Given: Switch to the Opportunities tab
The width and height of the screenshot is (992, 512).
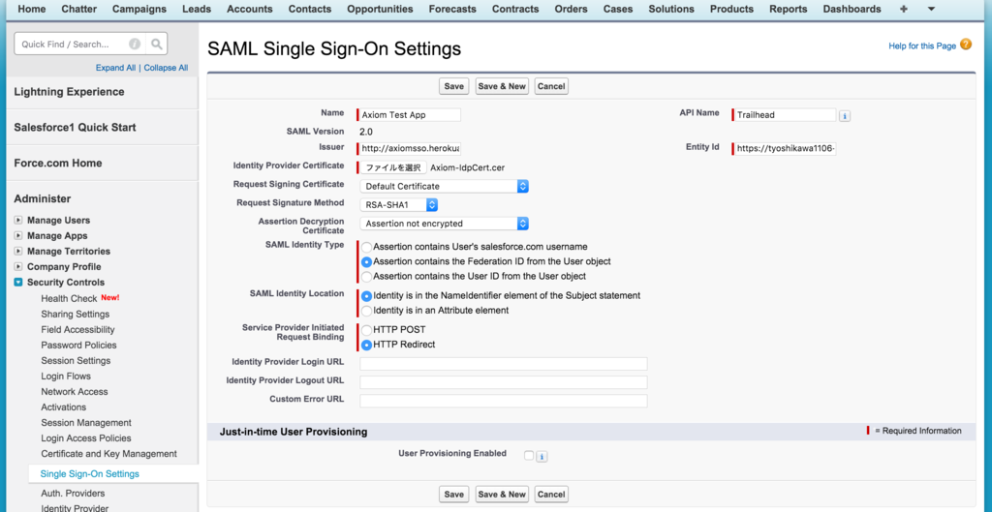Looking at the screenshot, I should tap(380, 9).
